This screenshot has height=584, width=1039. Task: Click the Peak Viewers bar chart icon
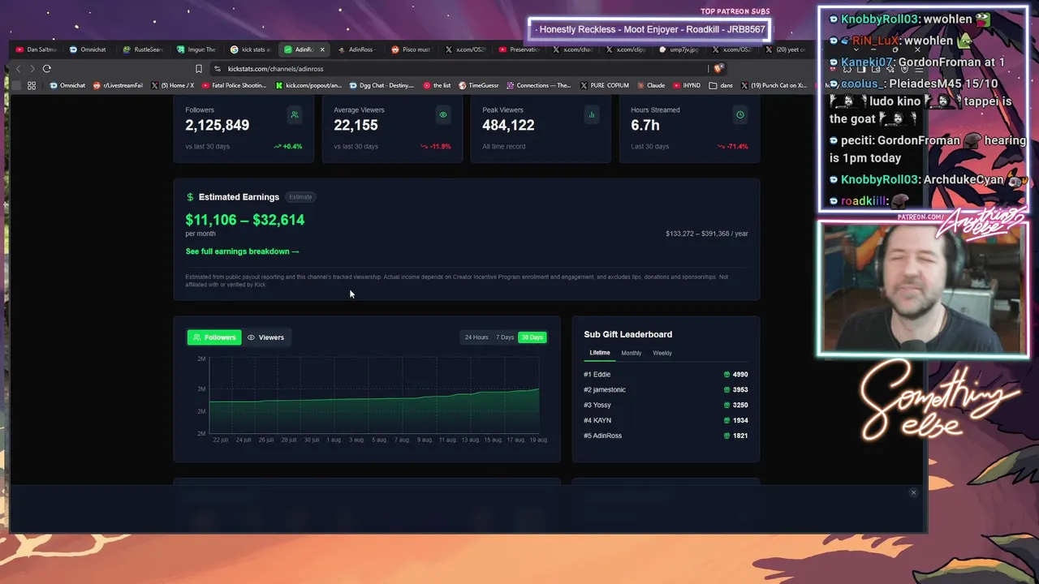(x=592, y=115)
